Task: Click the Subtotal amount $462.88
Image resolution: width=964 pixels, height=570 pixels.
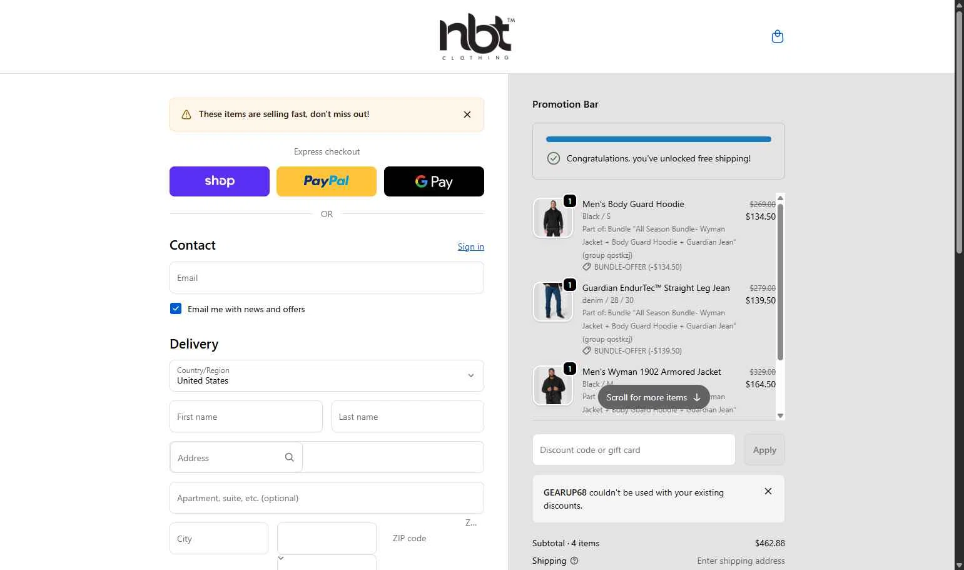Action: pos(770,543)
